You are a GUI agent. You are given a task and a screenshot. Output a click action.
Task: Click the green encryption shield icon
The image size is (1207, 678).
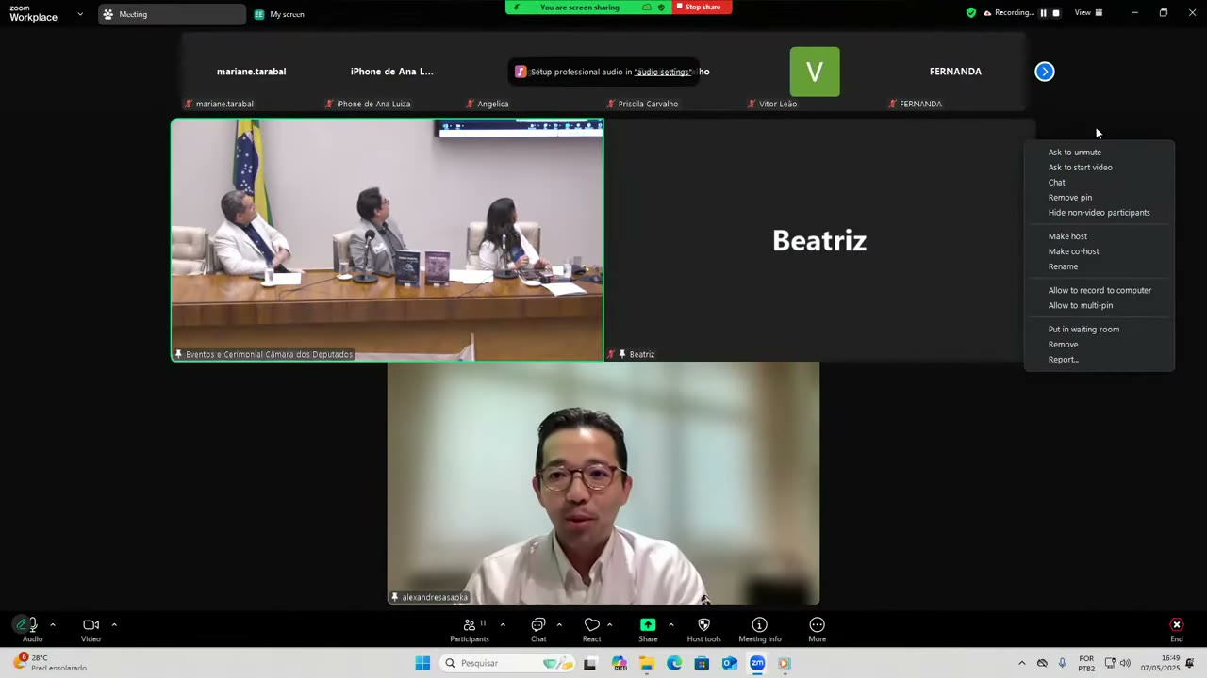pyautogui.click(x=971, y=13)
